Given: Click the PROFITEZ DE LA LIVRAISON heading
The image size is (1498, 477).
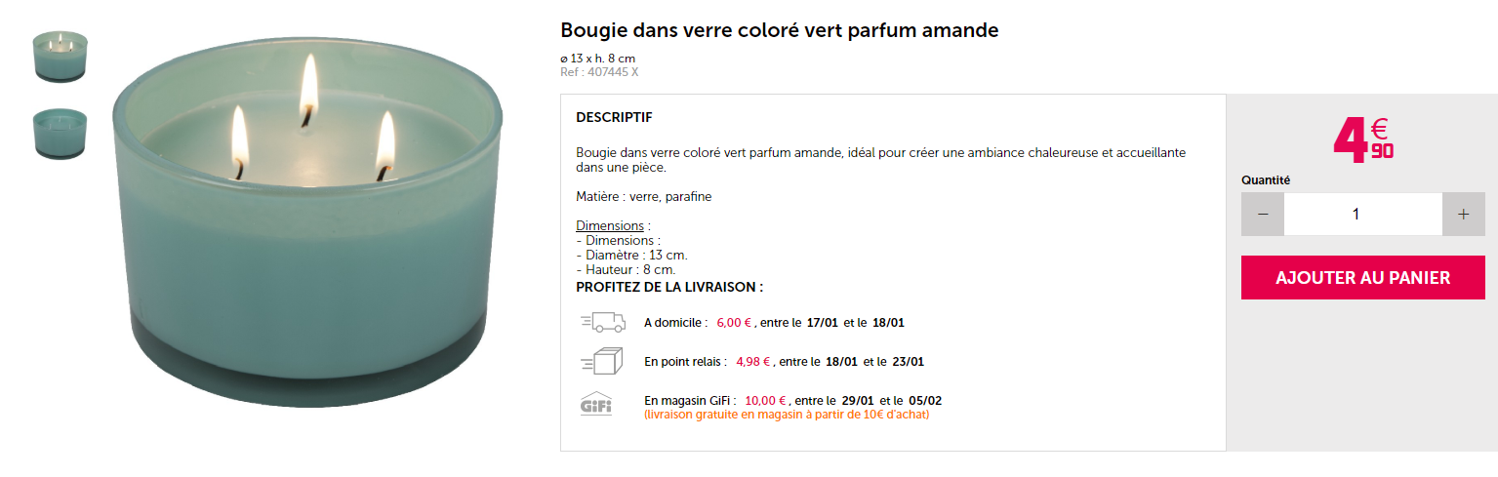Looking at the screenshot, I should [x=669, y=288].
